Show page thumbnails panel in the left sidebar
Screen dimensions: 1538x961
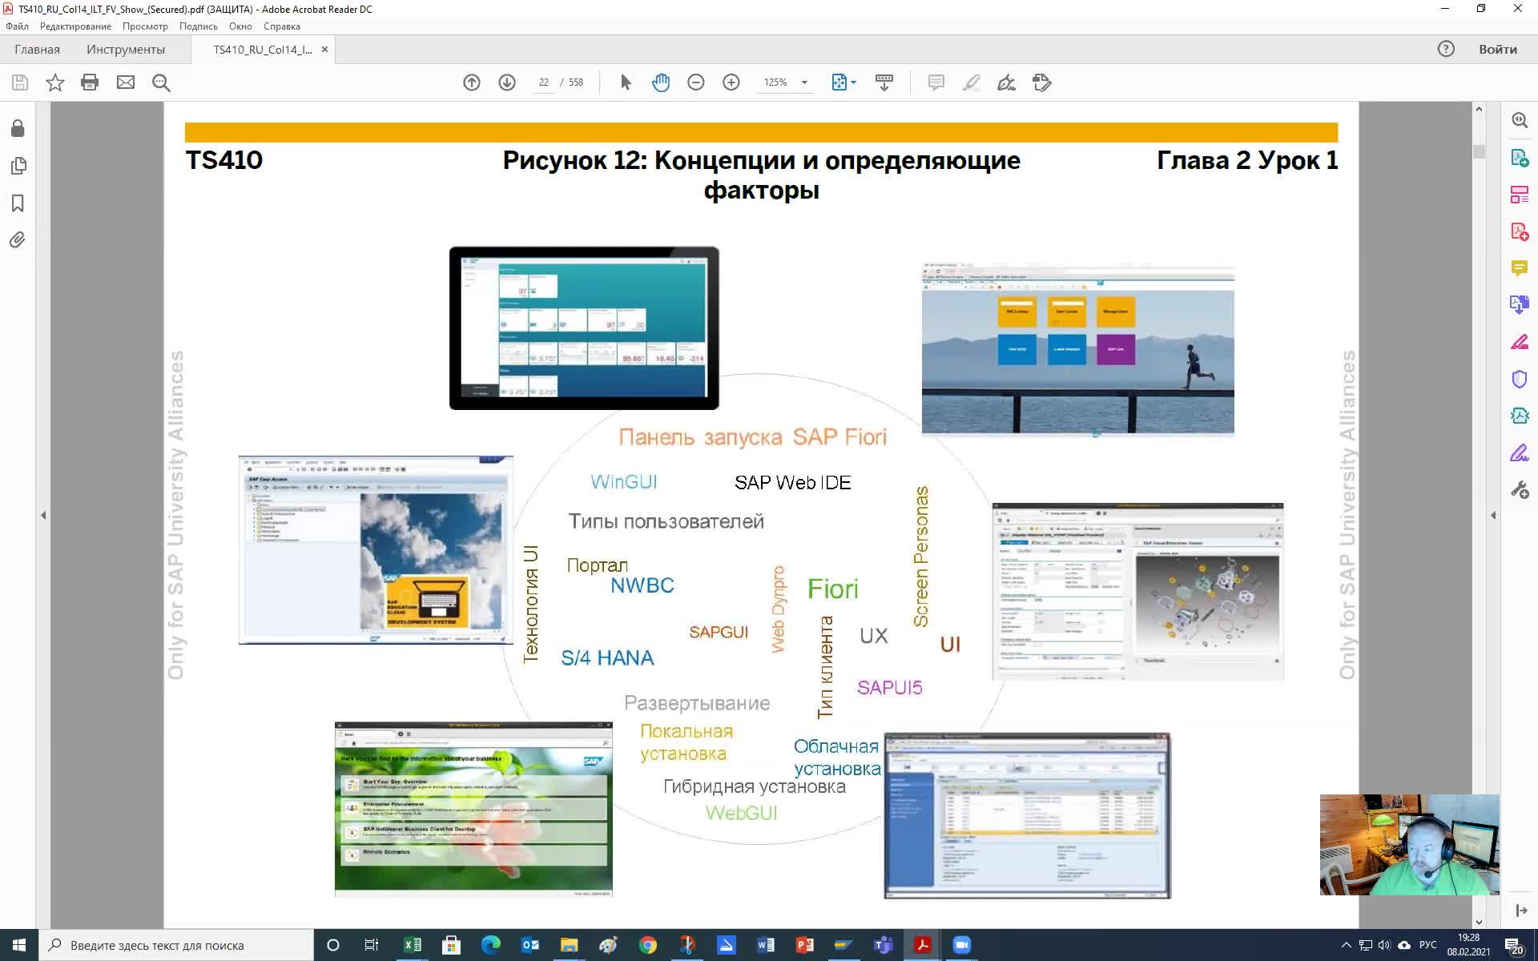[x=18, y=166]
